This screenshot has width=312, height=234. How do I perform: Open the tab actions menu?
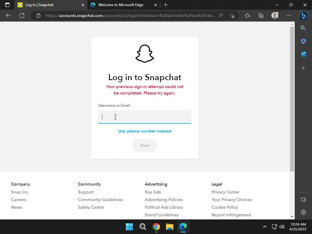(7, 5)
